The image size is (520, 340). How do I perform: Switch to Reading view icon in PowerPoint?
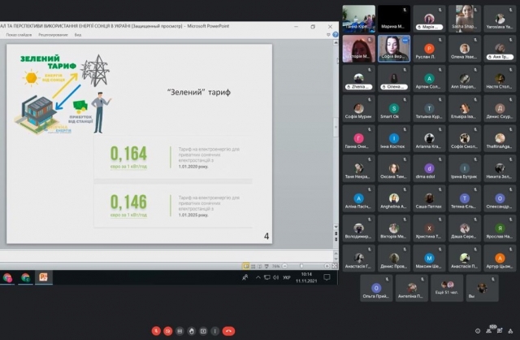click(260, 266)
